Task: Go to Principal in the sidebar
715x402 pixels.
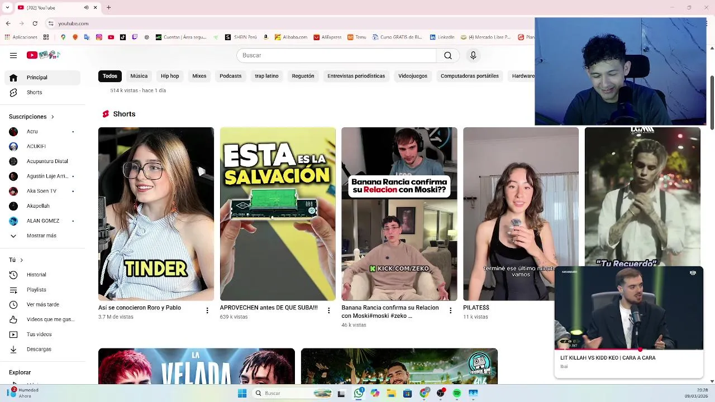Action: pos(42,78)
